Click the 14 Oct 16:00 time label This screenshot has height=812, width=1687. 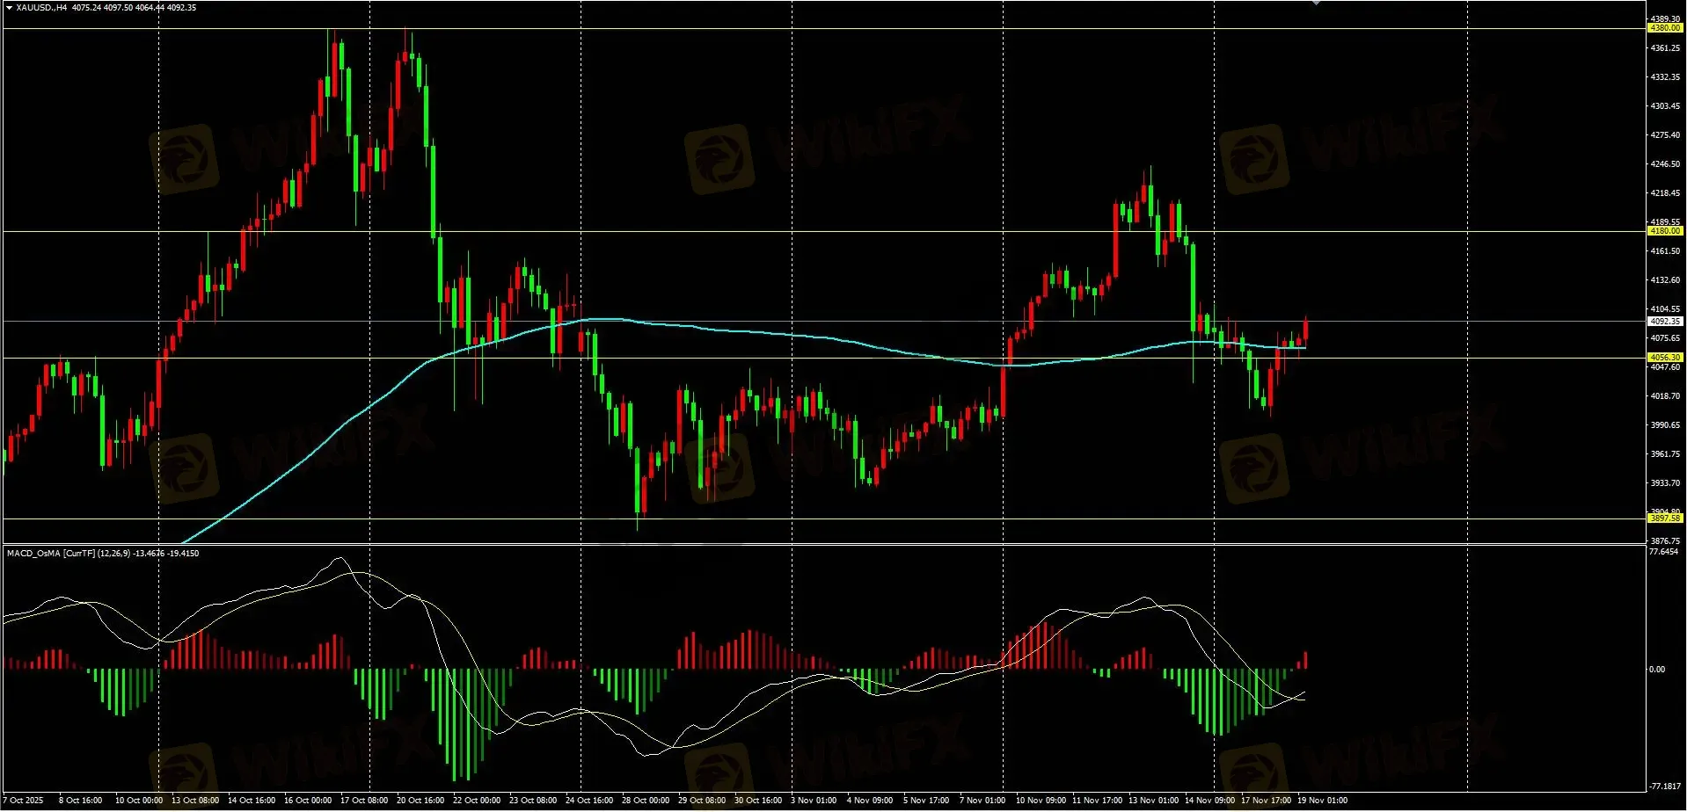coord(252,801)
